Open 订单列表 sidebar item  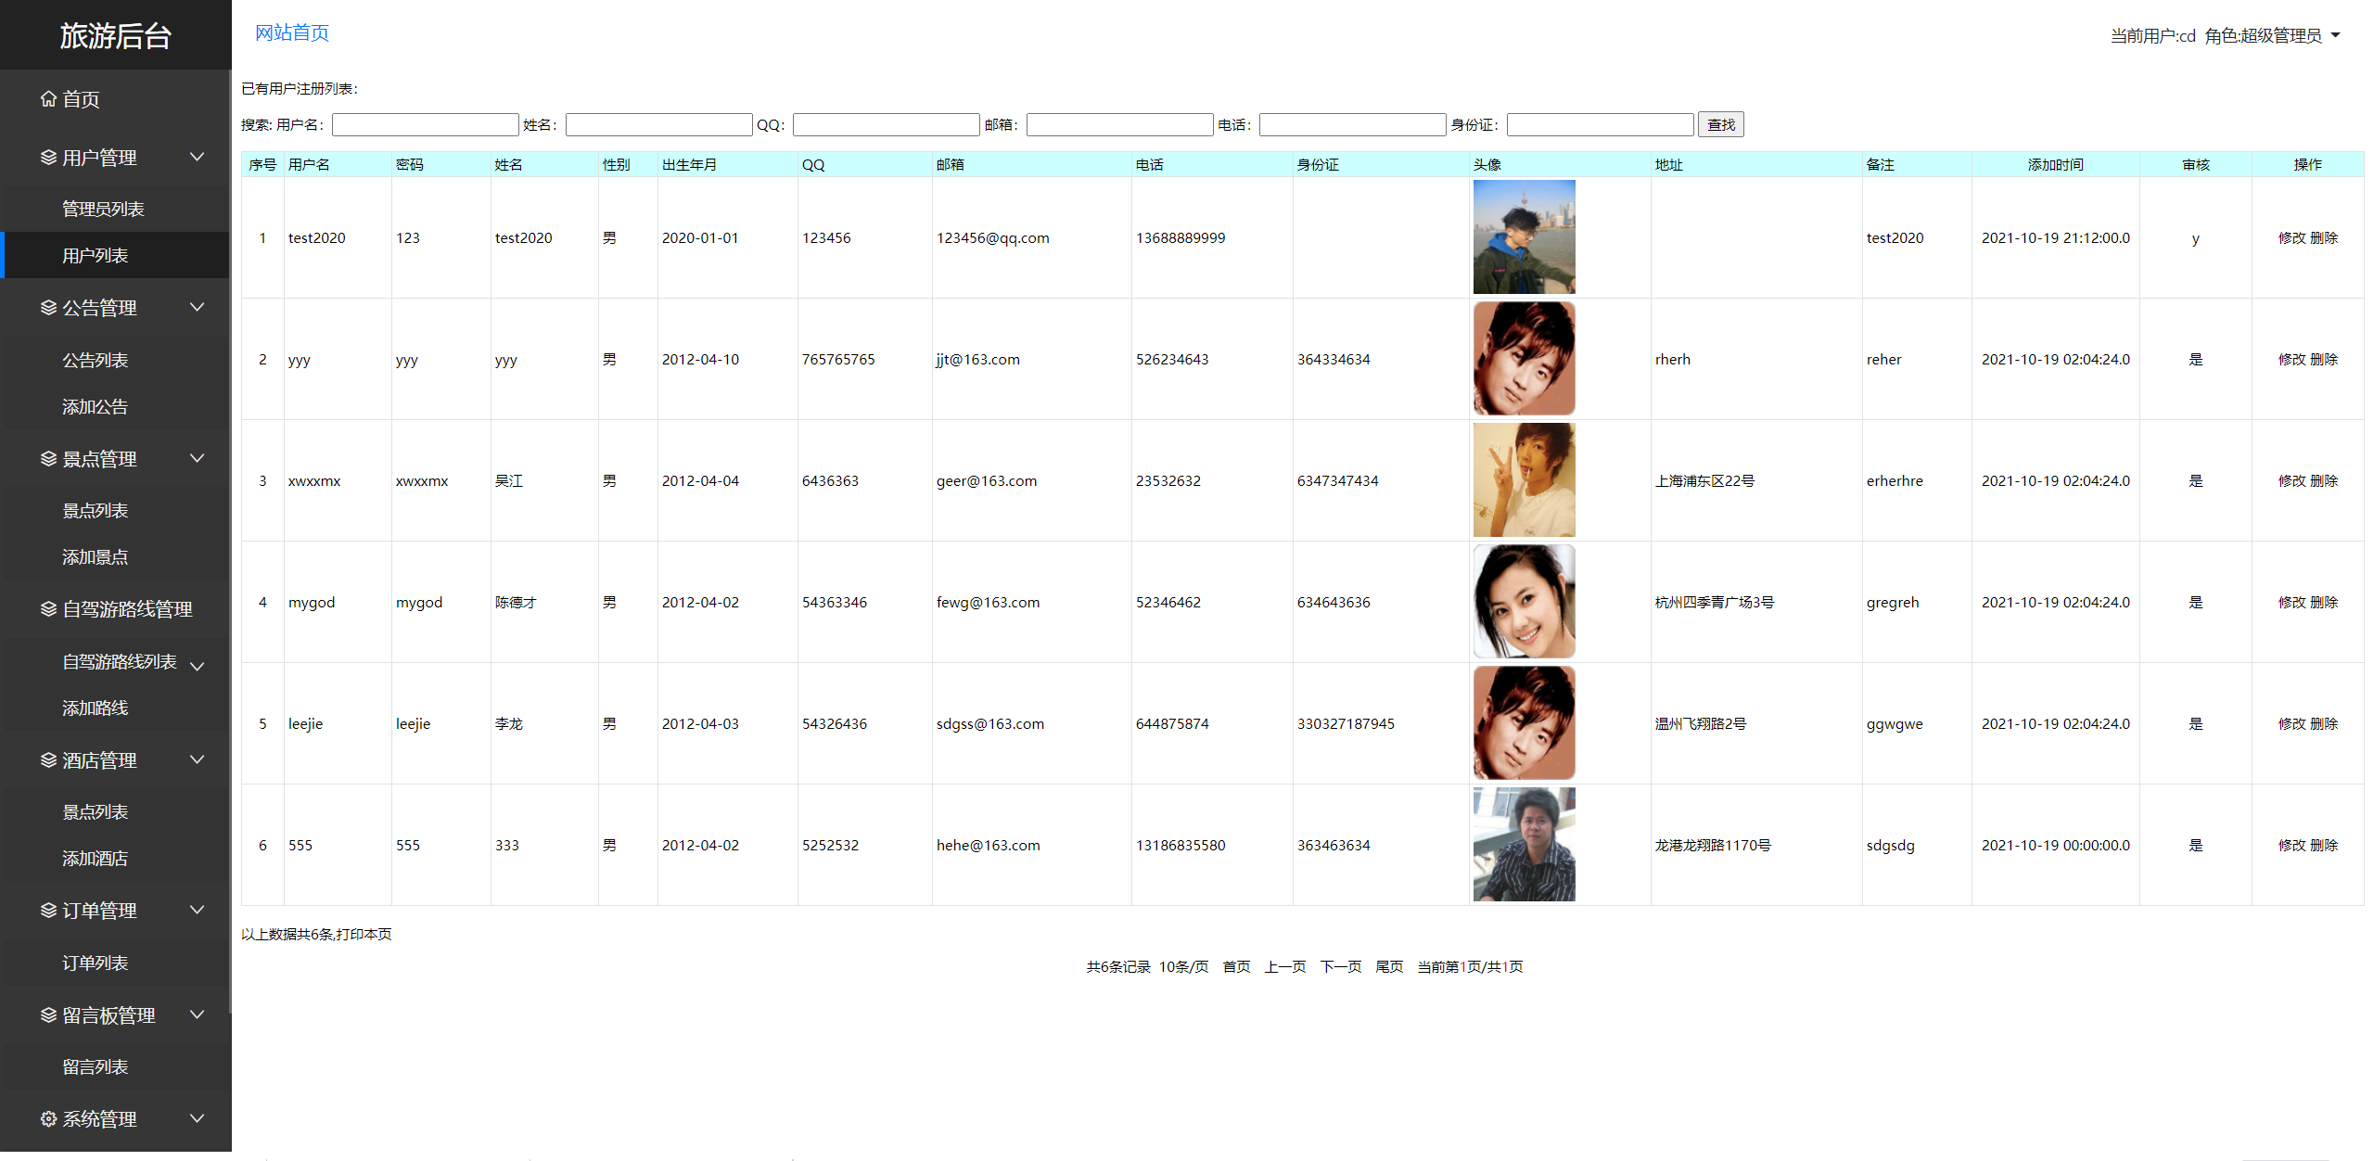click(x=95, y=963)
